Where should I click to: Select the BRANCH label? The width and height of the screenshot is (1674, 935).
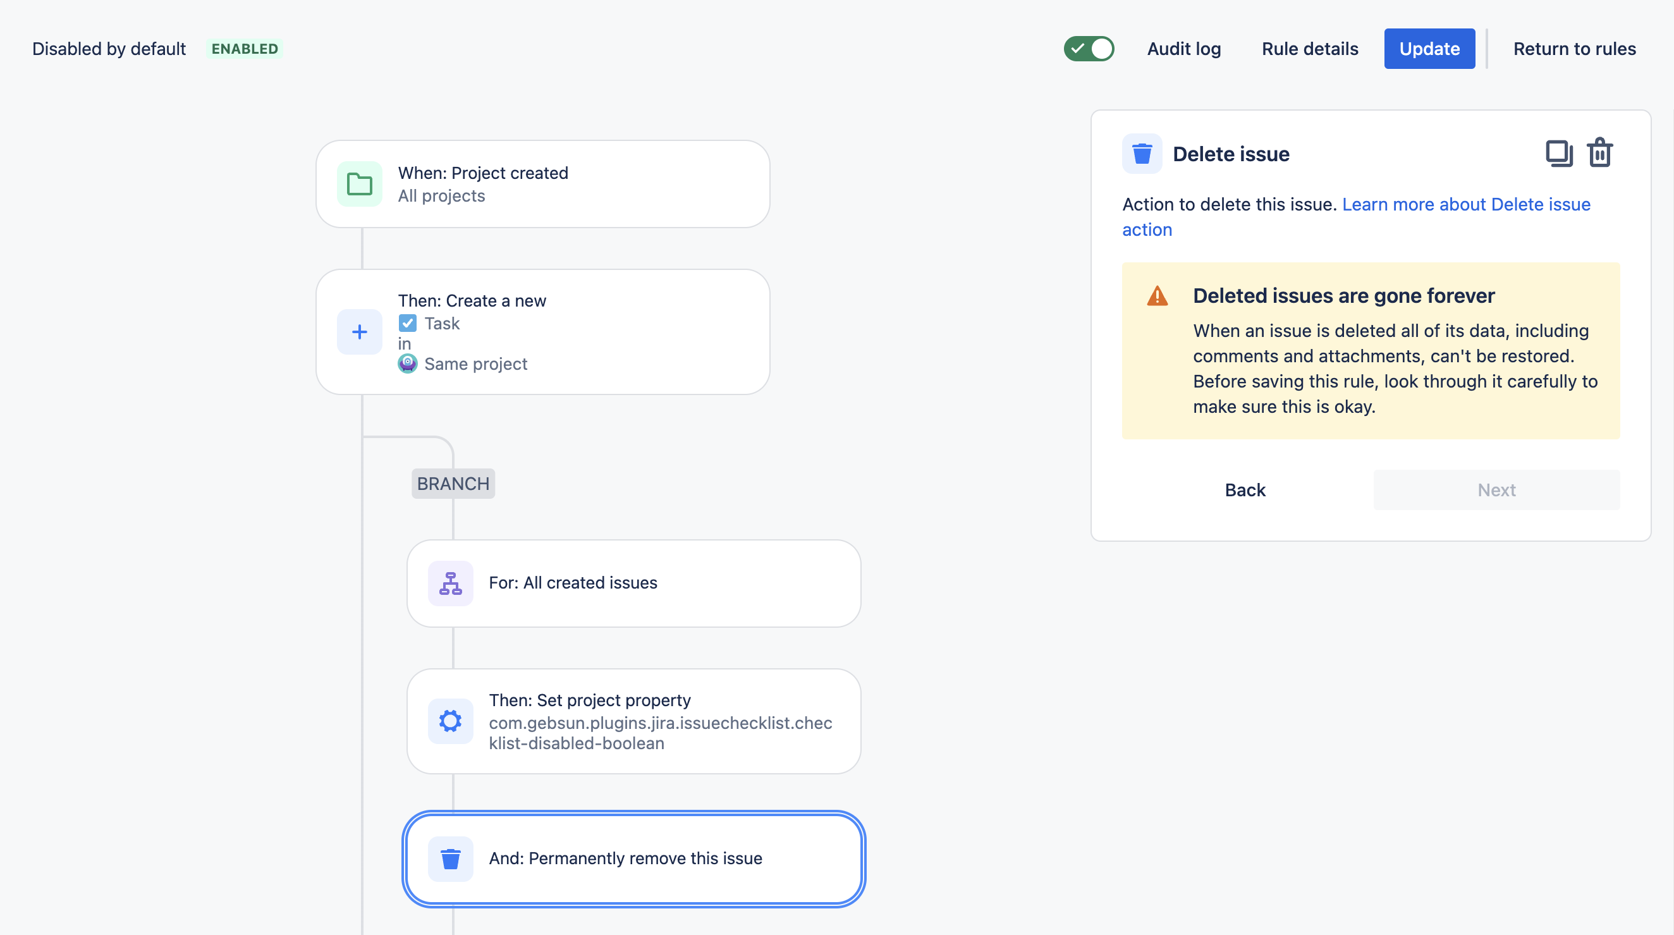point(453,484)
